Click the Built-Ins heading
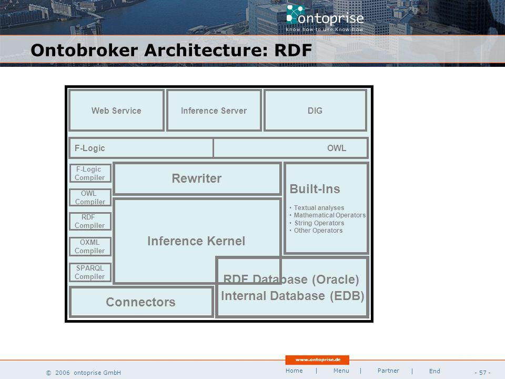505x379 pixels. coord(315,189)
